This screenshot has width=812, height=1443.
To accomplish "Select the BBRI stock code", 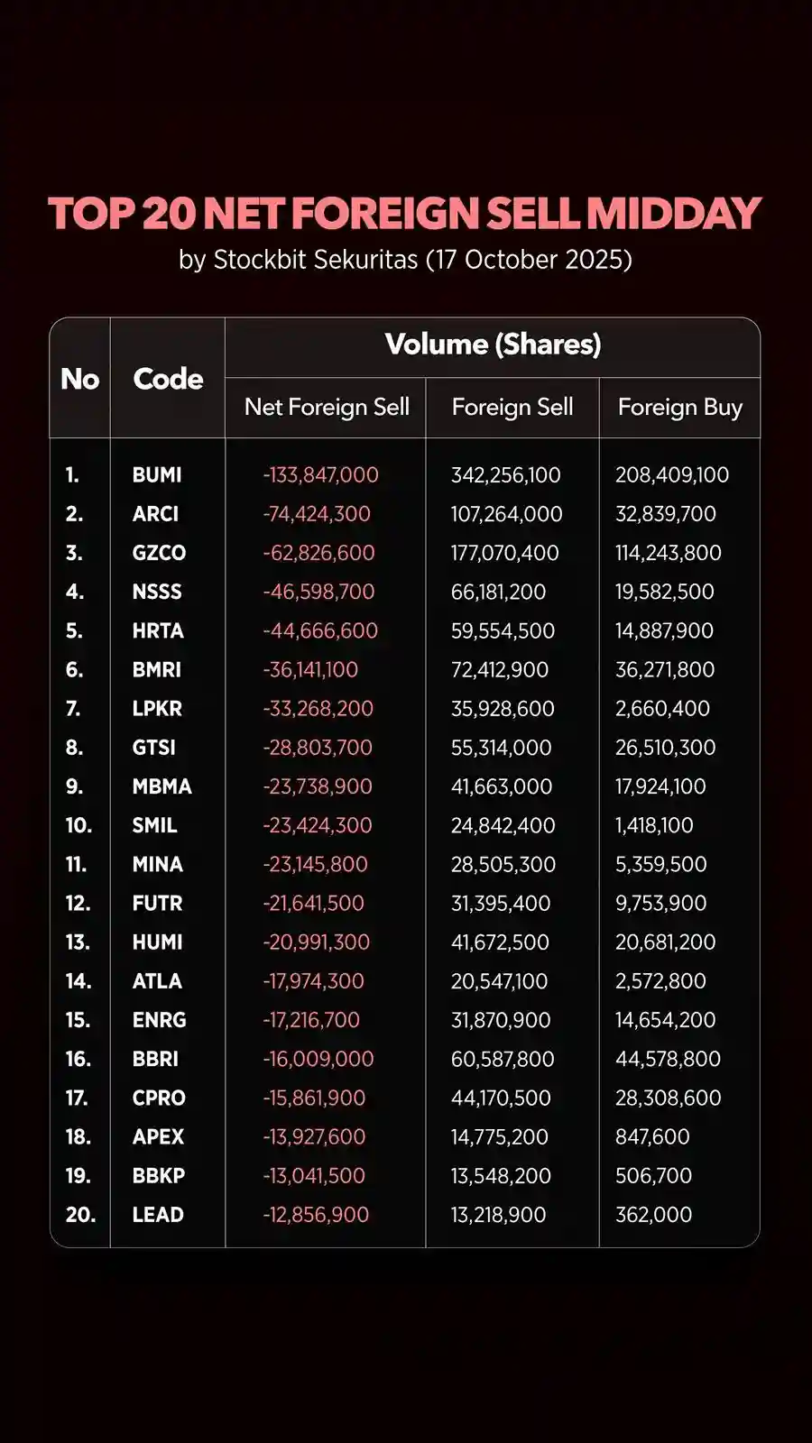I will (x=155, y=1059).
